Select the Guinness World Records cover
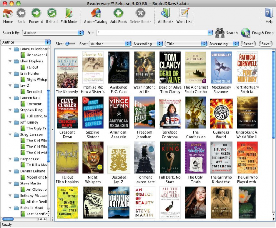 (x=221, y=114)
